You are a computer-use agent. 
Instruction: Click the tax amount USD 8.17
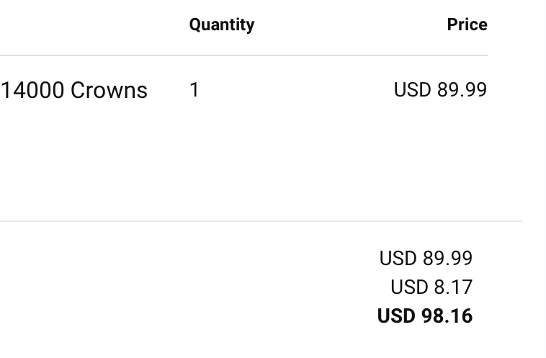[x=431, y=287]
